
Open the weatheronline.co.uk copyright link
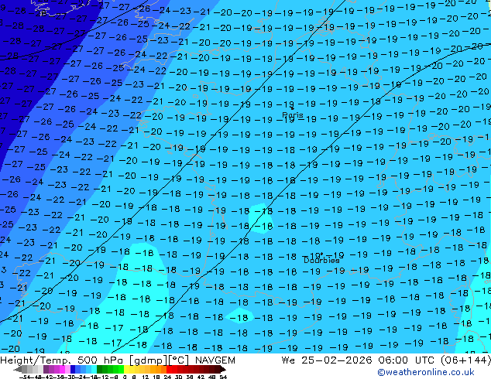[x=426, y=372]
